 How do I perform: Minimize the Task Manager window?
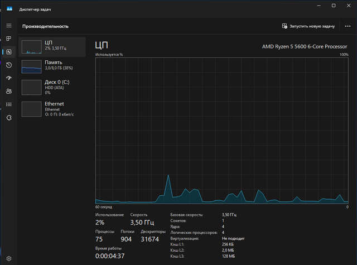pos(319,6)
